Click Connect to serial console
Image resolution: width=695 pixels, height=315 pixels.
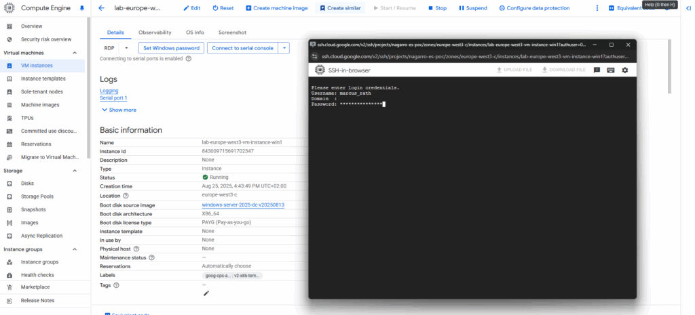tap(242, 48)
